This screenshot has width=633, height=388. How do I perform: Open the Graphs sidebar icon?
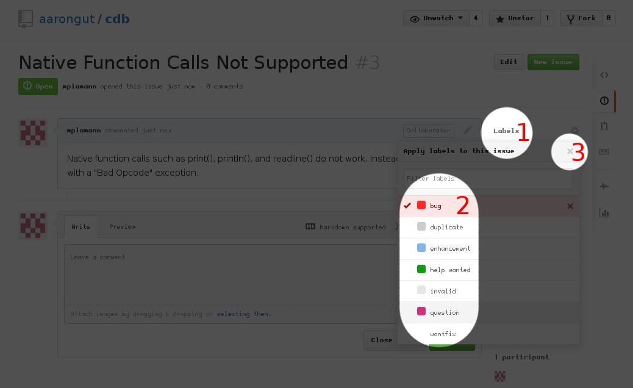pyautogui.click(x=604, y=212)
